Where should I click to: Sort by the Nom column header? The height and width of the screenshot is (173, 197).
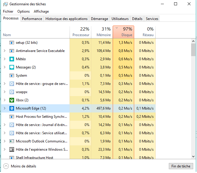[x=36, y=32]
